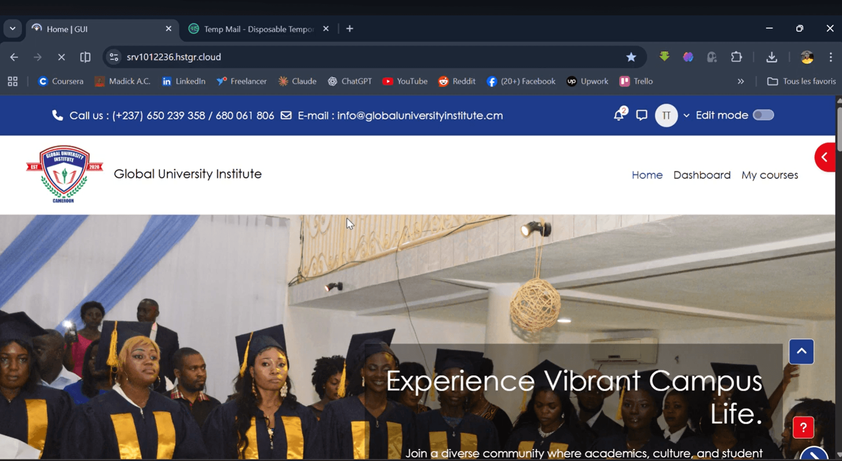
Task: Click the red question mark help button
Action: [x=803, y=428]
